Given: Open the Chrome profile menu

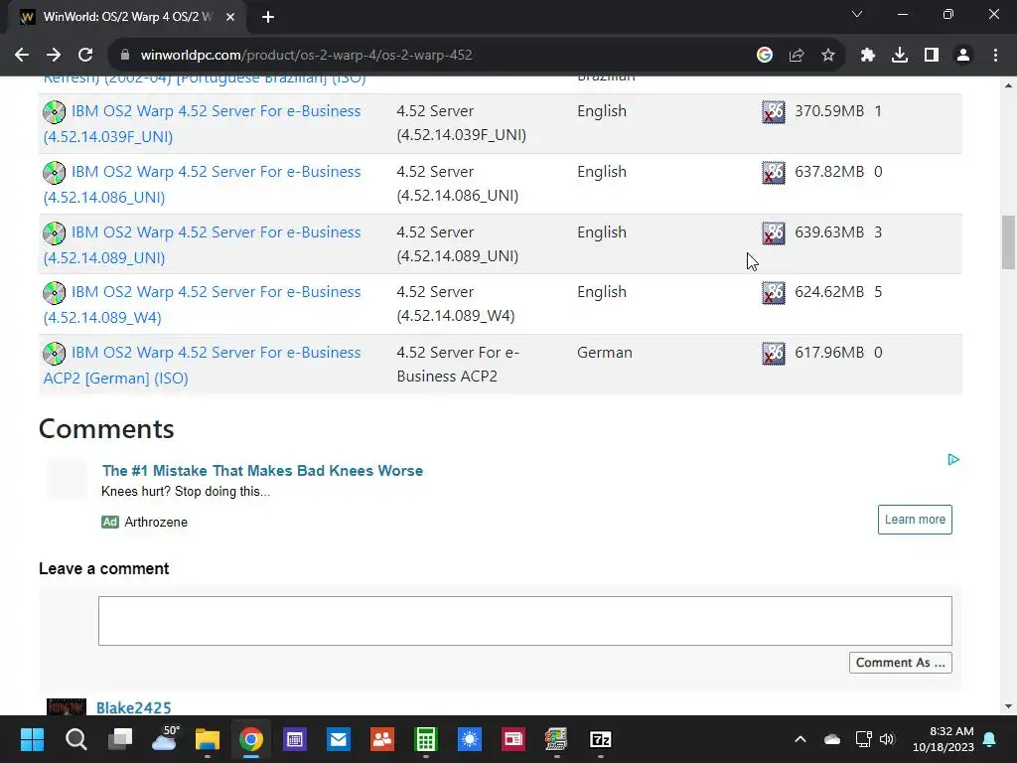Looking at the screenshot, I should (963, 56).
